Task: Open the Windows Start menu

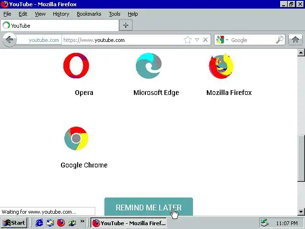Action: pyautogui.click(x=14, y=223)
